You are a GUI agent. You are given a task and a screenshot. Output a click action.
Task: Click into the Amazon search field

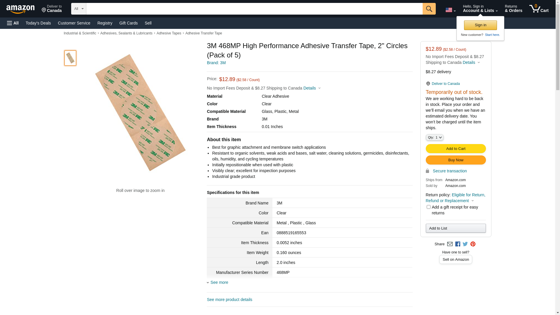[254, 9]
